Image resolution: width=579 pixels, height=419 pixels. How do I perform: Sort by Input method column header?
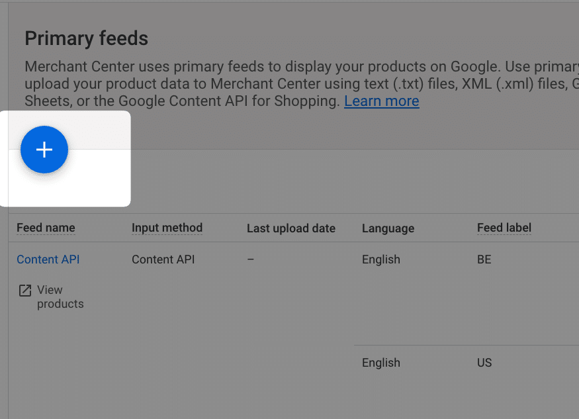pyautogui.click(x=167, y=228)
